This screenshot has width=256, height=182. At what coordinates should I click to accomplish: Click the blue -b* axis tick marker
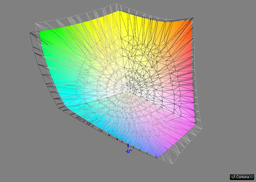tap(128, 146)
